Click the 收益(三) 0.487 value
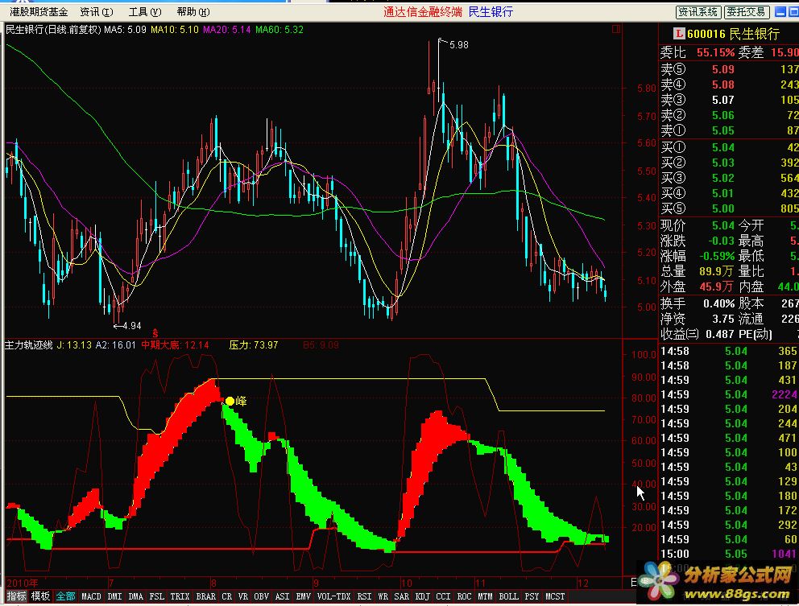This screenshot has width=799, height=606. pos(719,335)
